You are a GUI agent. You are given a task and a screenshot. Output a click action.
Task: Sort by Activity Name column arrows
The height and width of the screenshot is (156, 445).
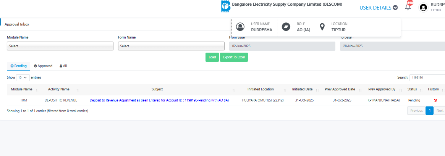click(78, 90)
